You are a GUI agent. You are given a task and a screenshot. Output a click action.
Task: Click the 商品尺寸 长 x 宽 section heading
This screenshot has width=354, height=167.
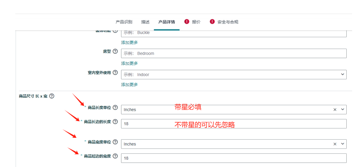(33, 96)
